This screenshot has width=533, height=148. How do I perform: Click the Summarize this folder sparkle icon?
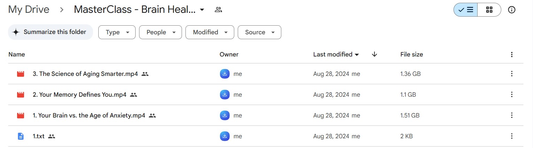pyautogui.click(x=16, y=32)
